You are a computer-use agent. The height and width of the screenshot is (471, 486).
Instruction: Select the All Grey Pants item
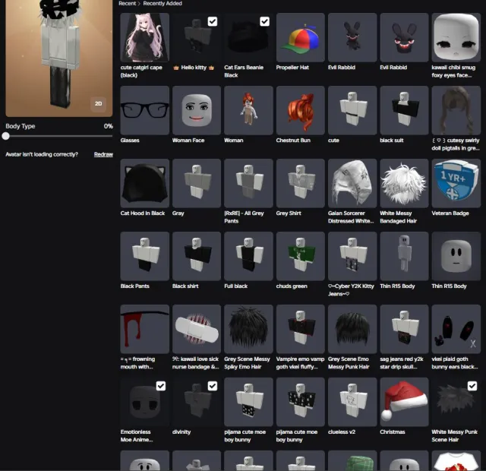point(248,183)
